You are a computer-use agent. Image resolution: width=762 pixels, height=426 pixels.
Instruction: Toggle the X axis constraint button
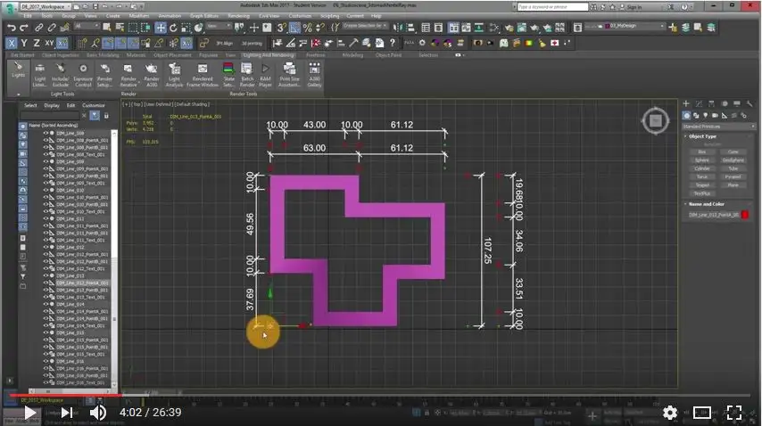pos(12,43)
